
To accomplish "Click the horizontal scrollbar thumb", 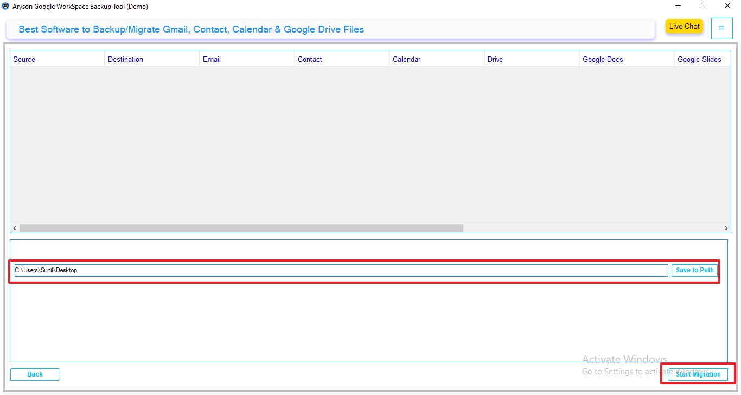I will click(x=241, y=228).
